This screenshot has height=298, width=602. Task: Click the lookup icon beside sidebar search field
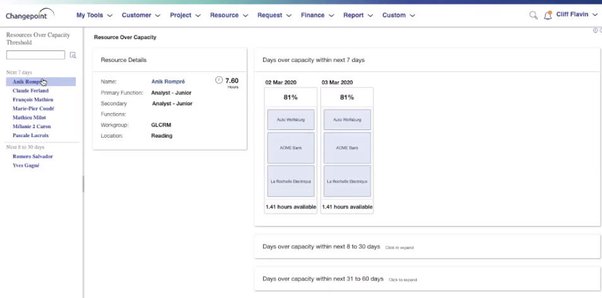click(73, 55)
